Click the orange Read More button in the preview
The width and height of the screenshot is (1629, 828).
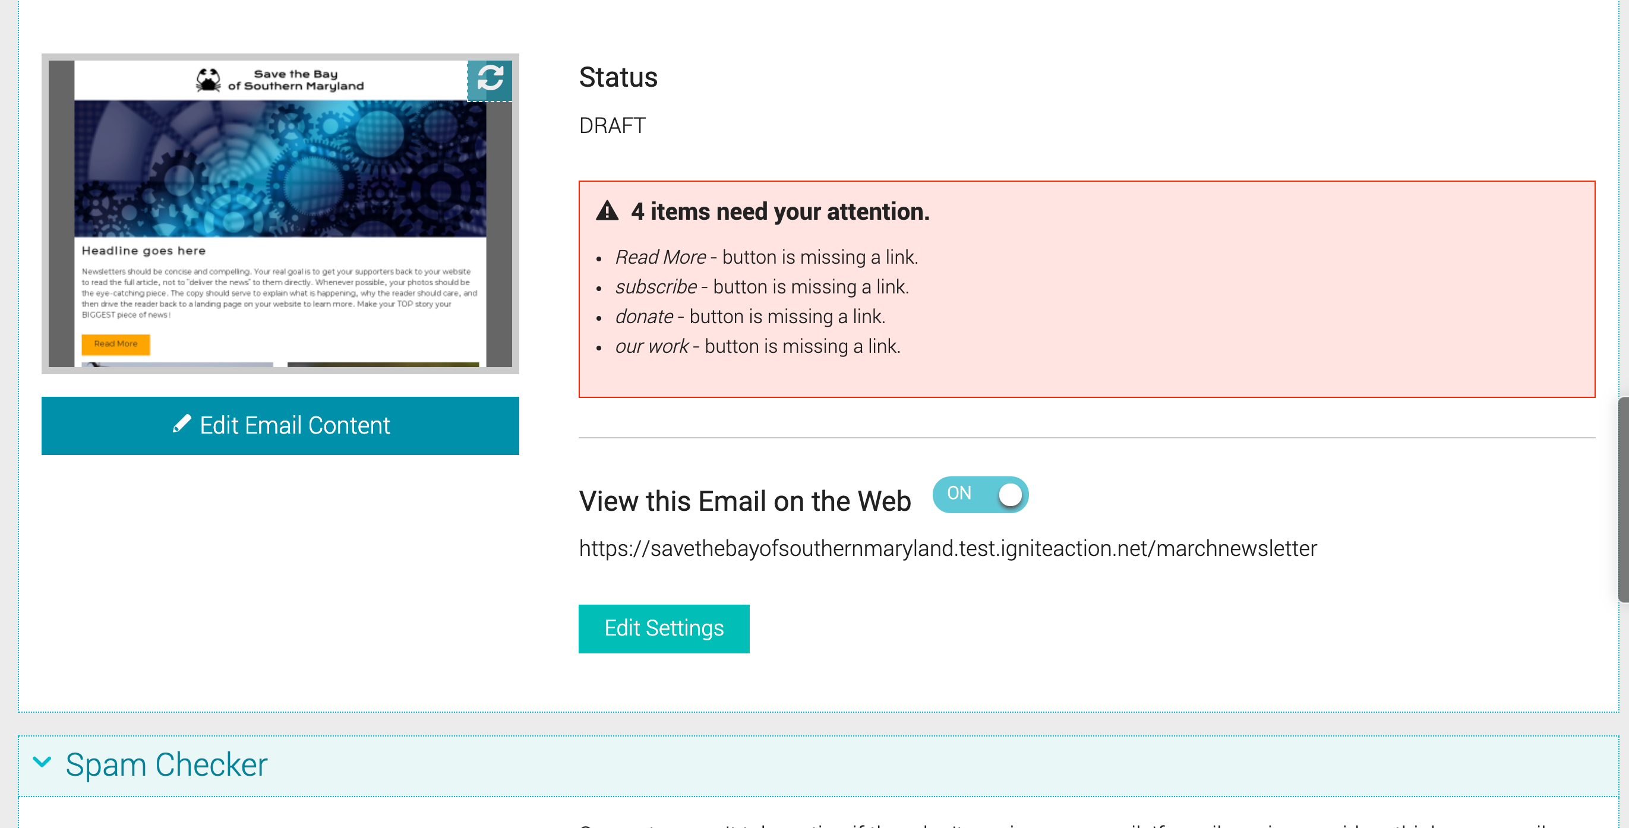[x=116, y=344]
